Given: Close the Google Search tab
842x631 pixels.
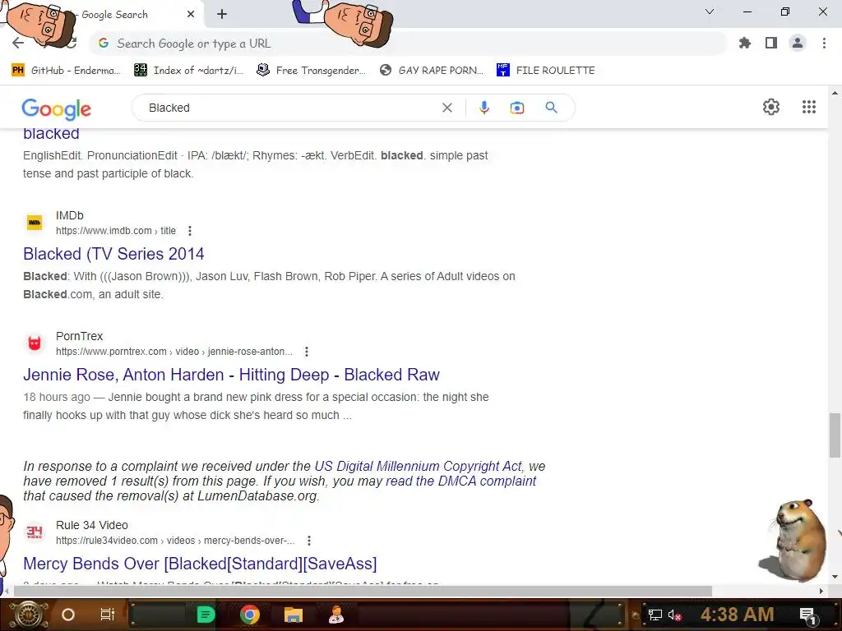Looking at the screenshot, I should [x=191, y=15].
